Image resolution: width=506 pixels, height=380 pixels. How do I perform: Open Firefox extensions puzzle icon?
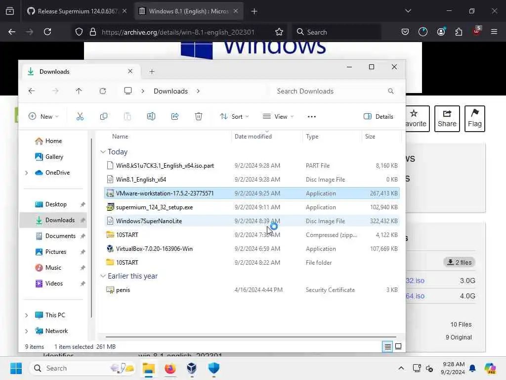click(x=459, y=32)
